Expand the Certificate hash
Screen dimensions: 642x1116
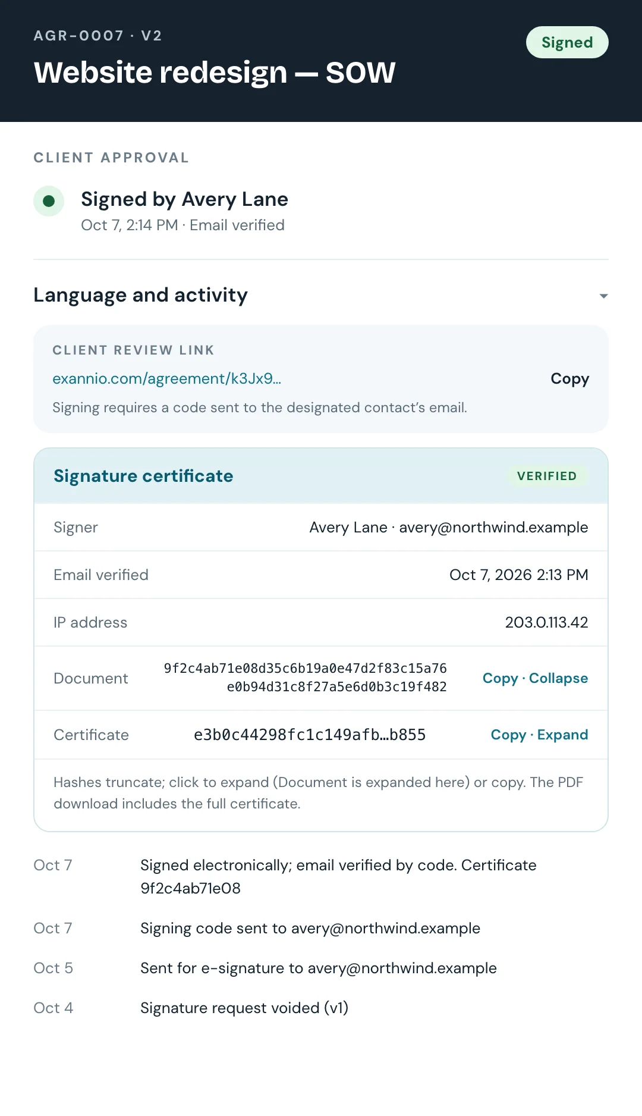562,735
